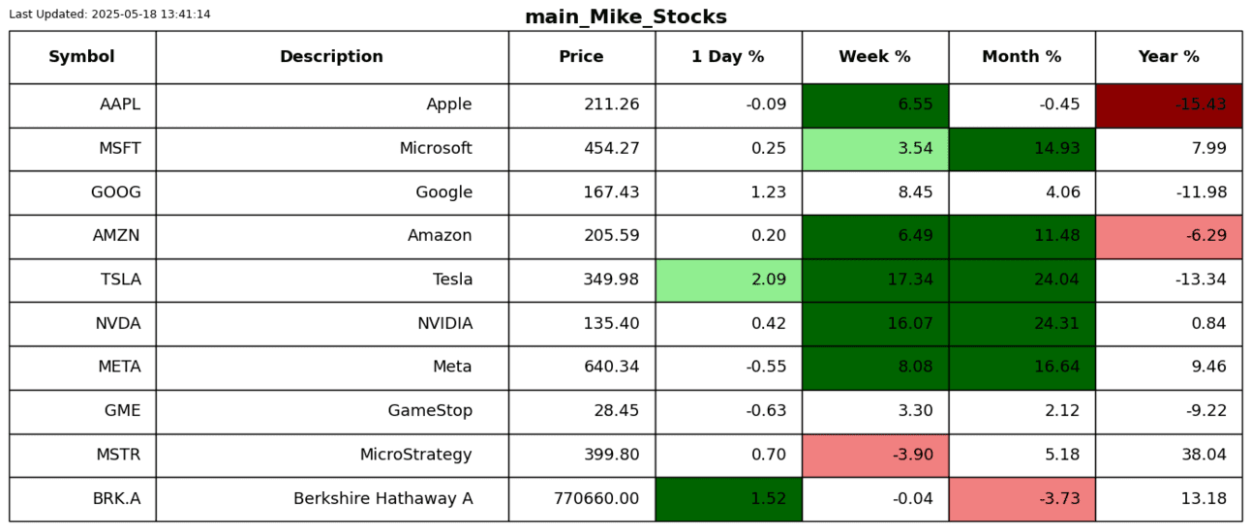Click the dark red AAPL Year % cell
The image size is (1251, 530).
1169,104
